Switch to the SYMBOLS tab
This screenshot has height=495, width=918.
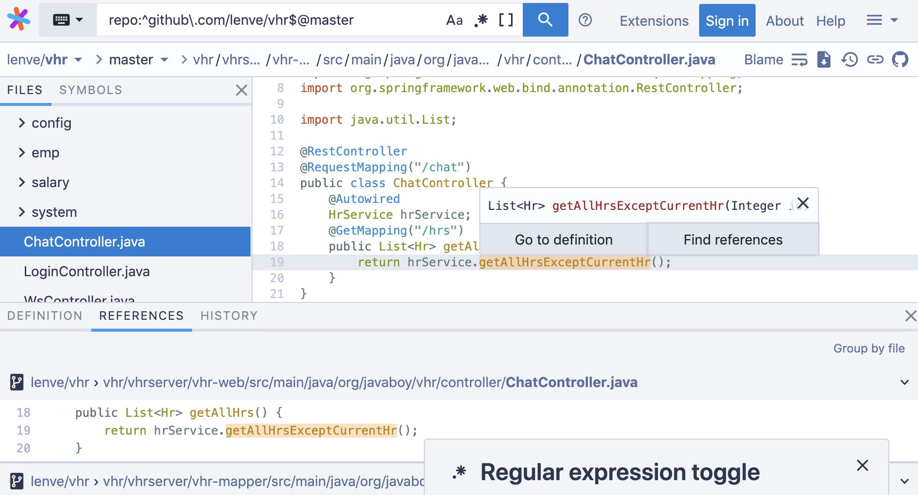91,90
